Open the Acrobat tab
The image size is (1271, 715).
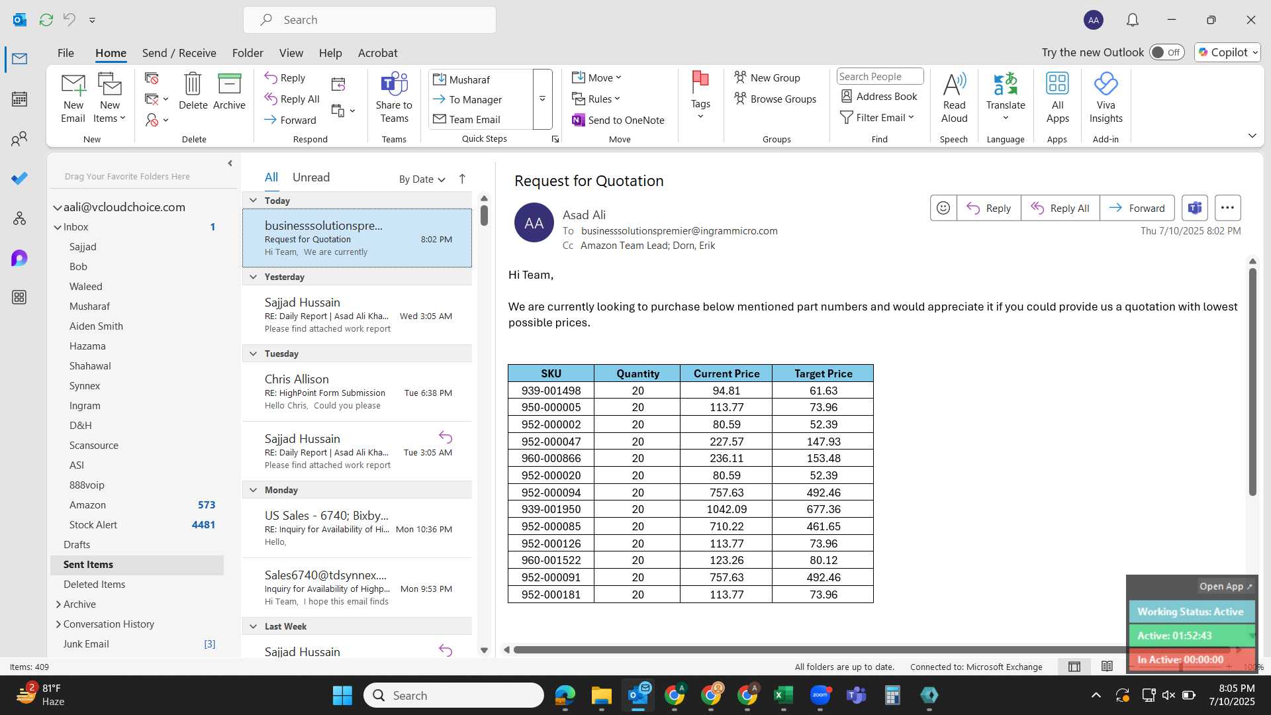pyautogui.click(x=377, y=53)
